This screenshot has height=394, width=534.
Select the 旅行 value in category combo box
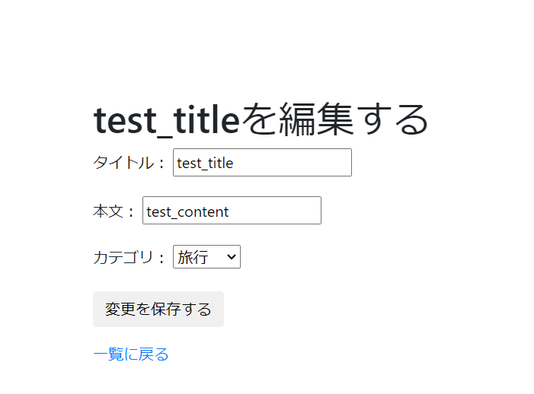click(193, 257)
